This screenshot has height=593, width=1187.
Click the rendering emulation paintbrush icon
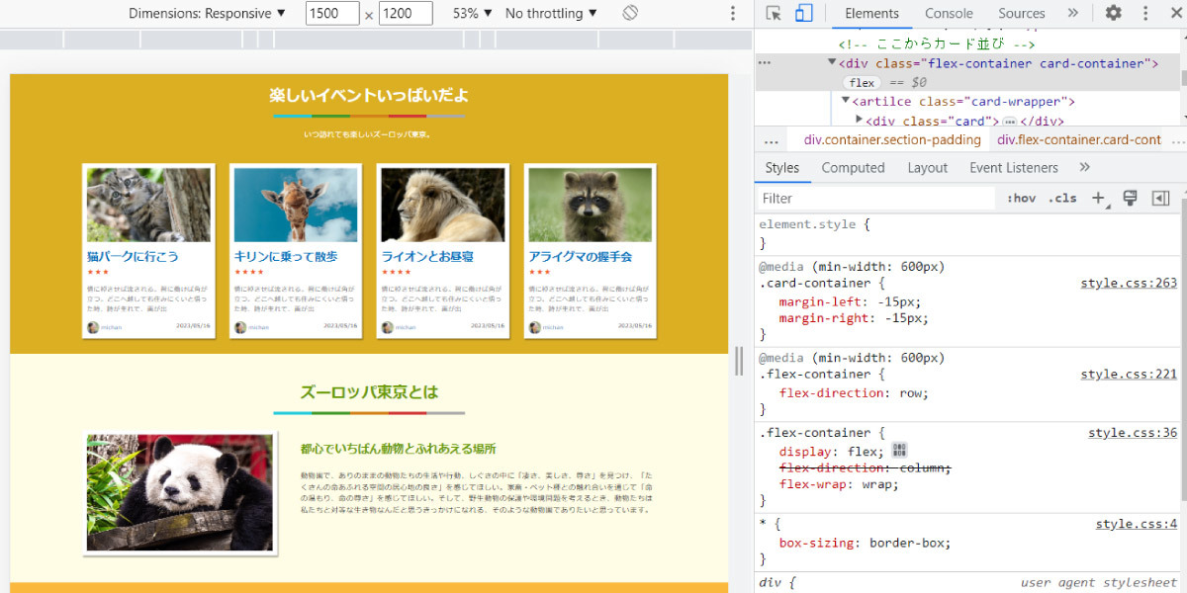point(1130,199)
